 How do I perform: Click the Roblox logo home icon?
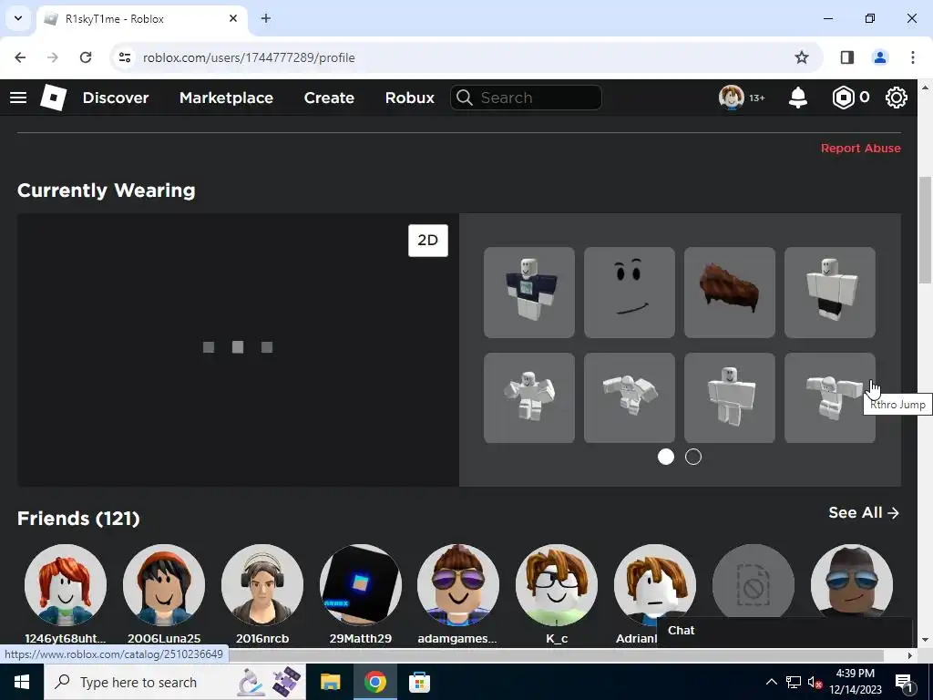click(x=54, y=98)
